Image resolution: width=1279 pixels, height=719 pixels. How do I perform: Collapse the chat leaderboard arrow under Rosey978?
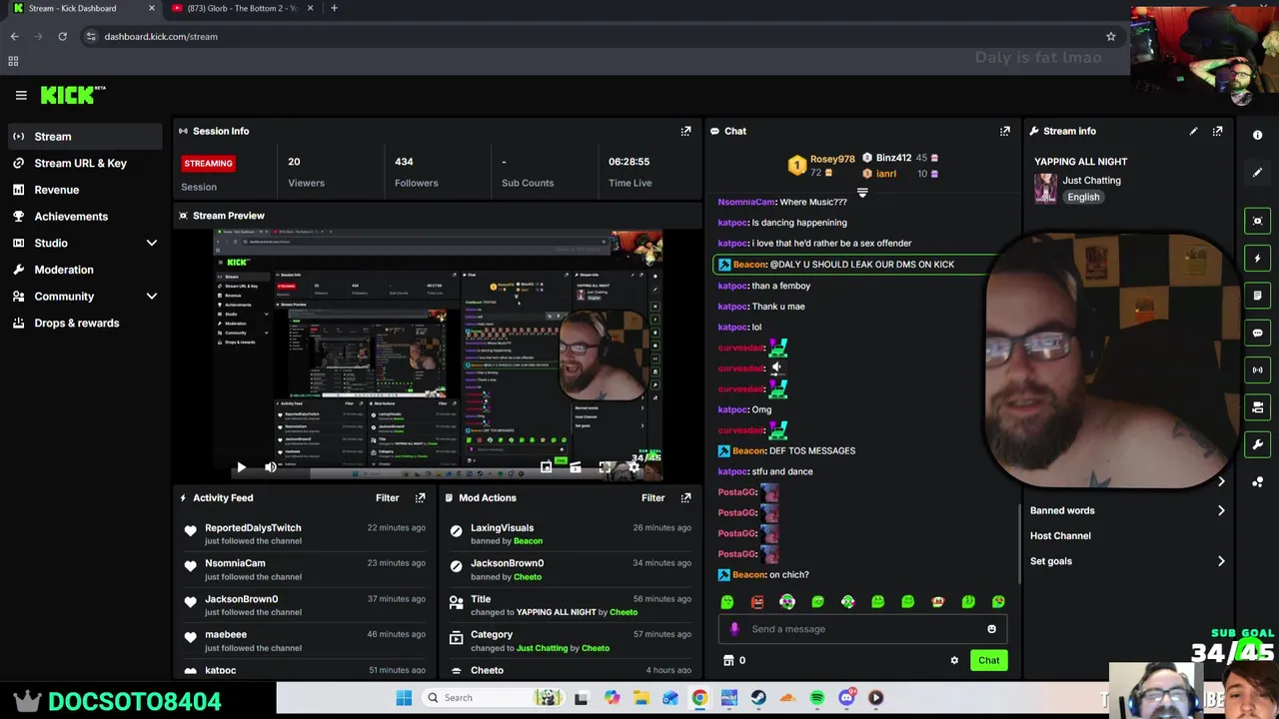(x=862, y=193)
